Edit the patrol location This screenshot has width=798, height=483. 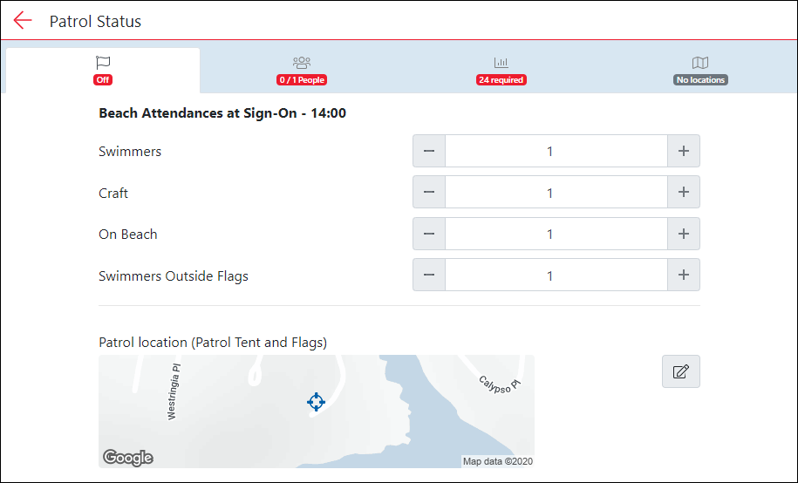coord(680,371)
